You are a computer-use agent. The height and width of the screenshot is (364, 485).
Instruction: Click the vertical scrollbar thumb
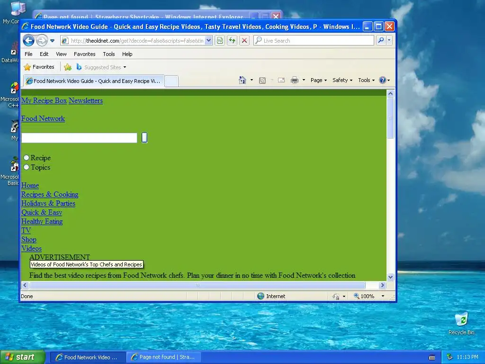(390, 118)
